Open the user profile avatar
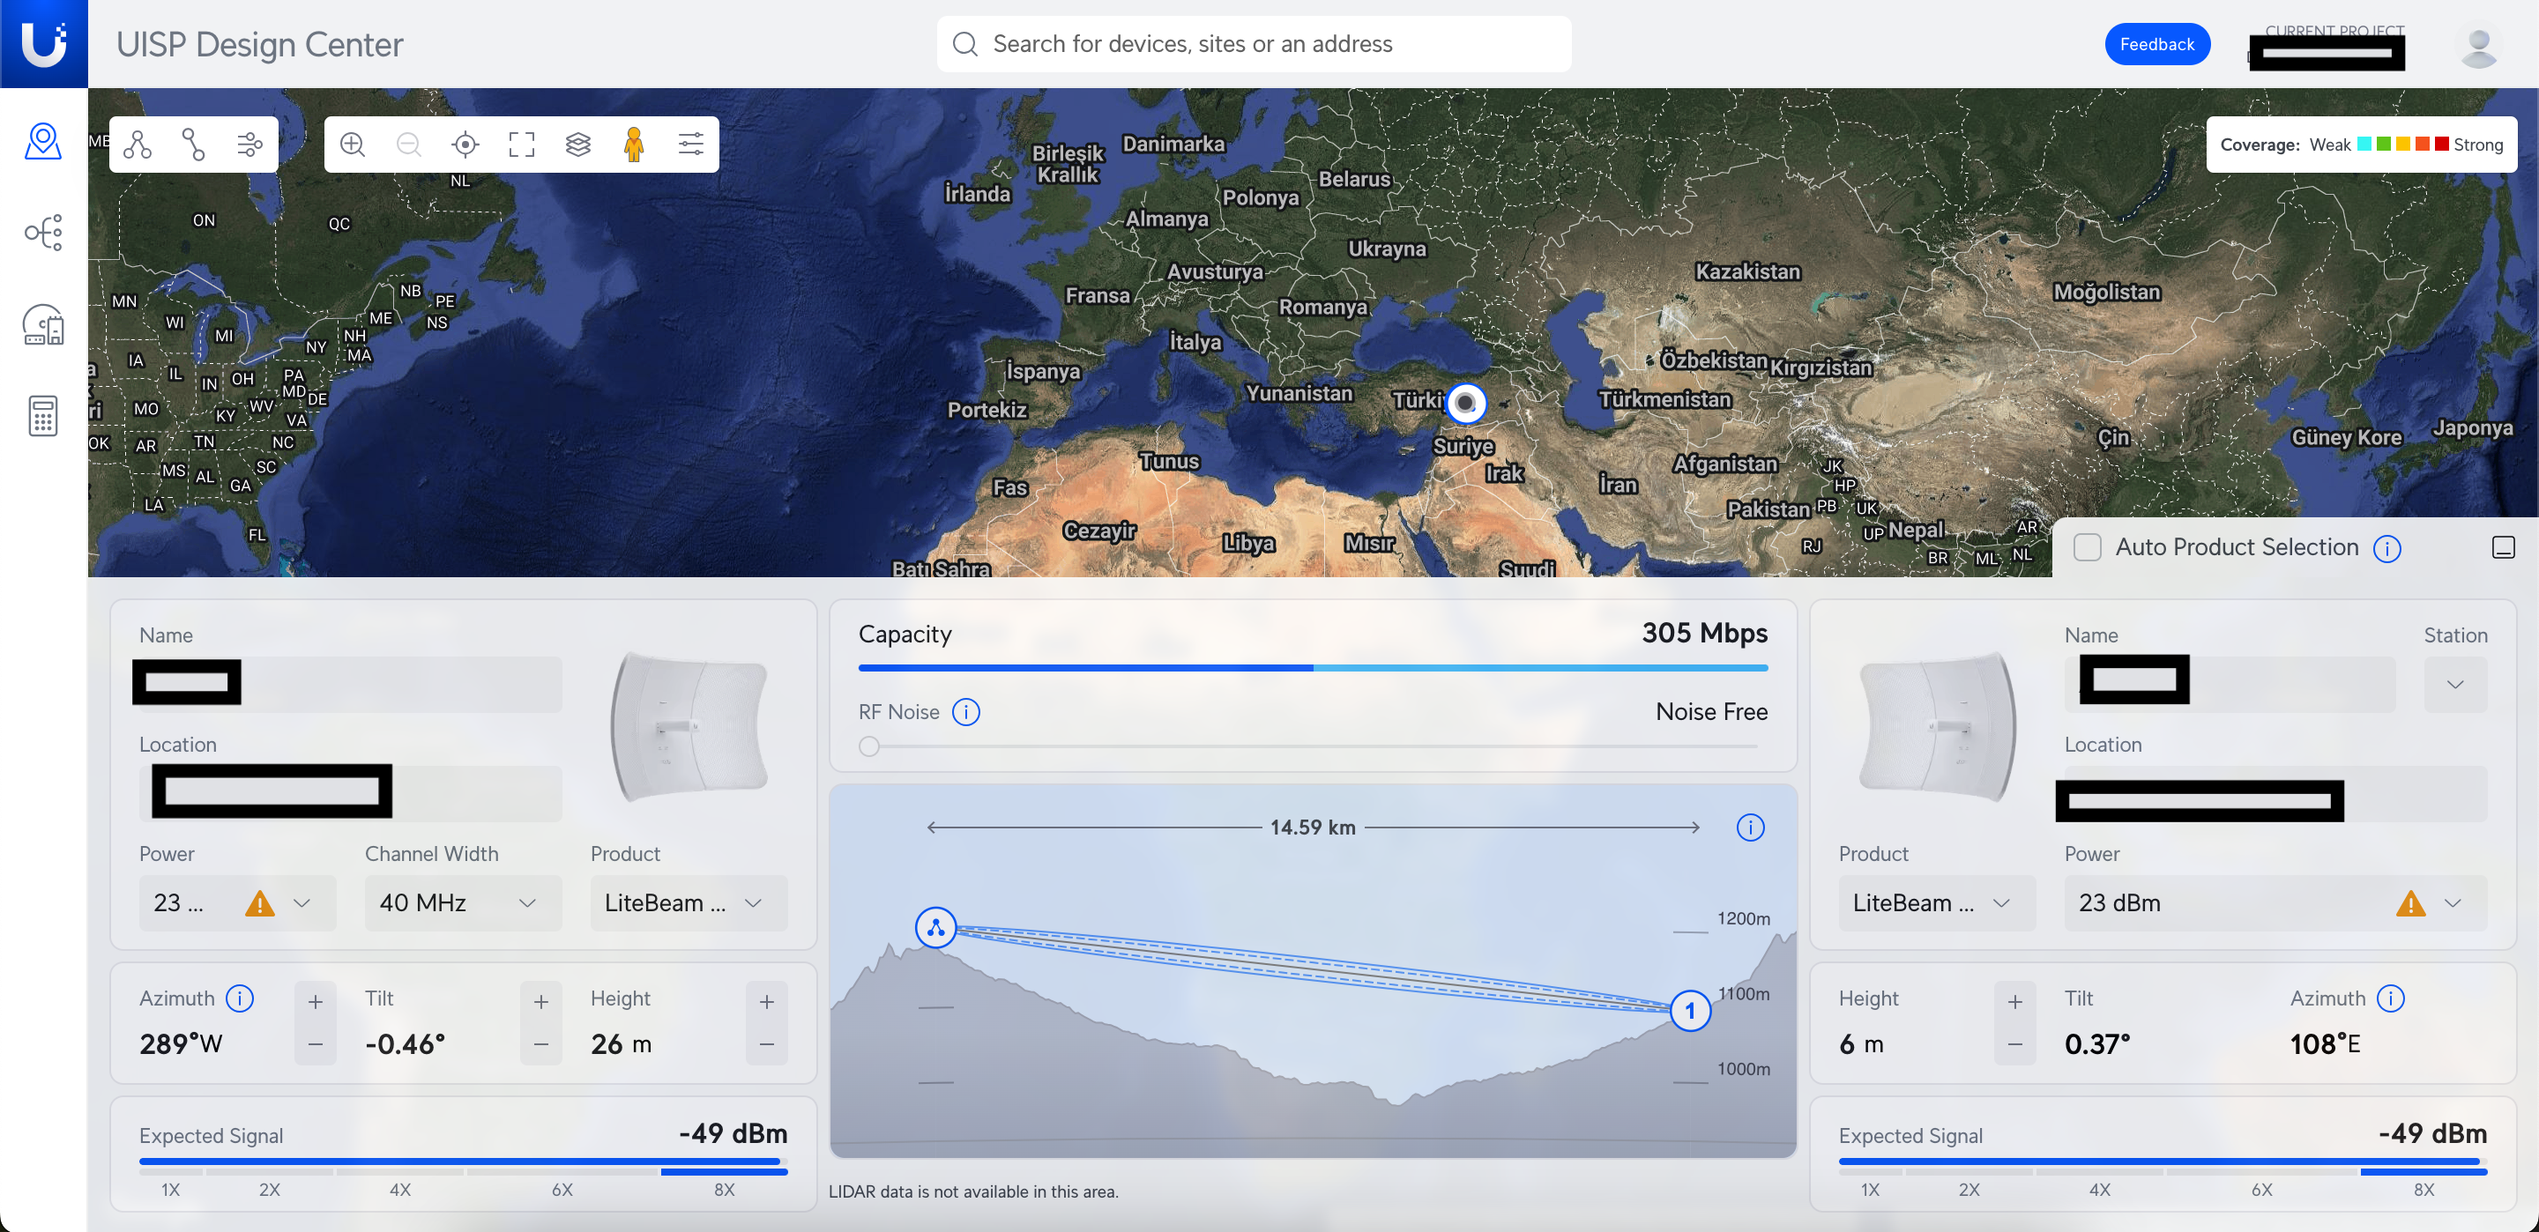The height and width of the screenshot is (1232, 2539). click(x=2479, y=47)
